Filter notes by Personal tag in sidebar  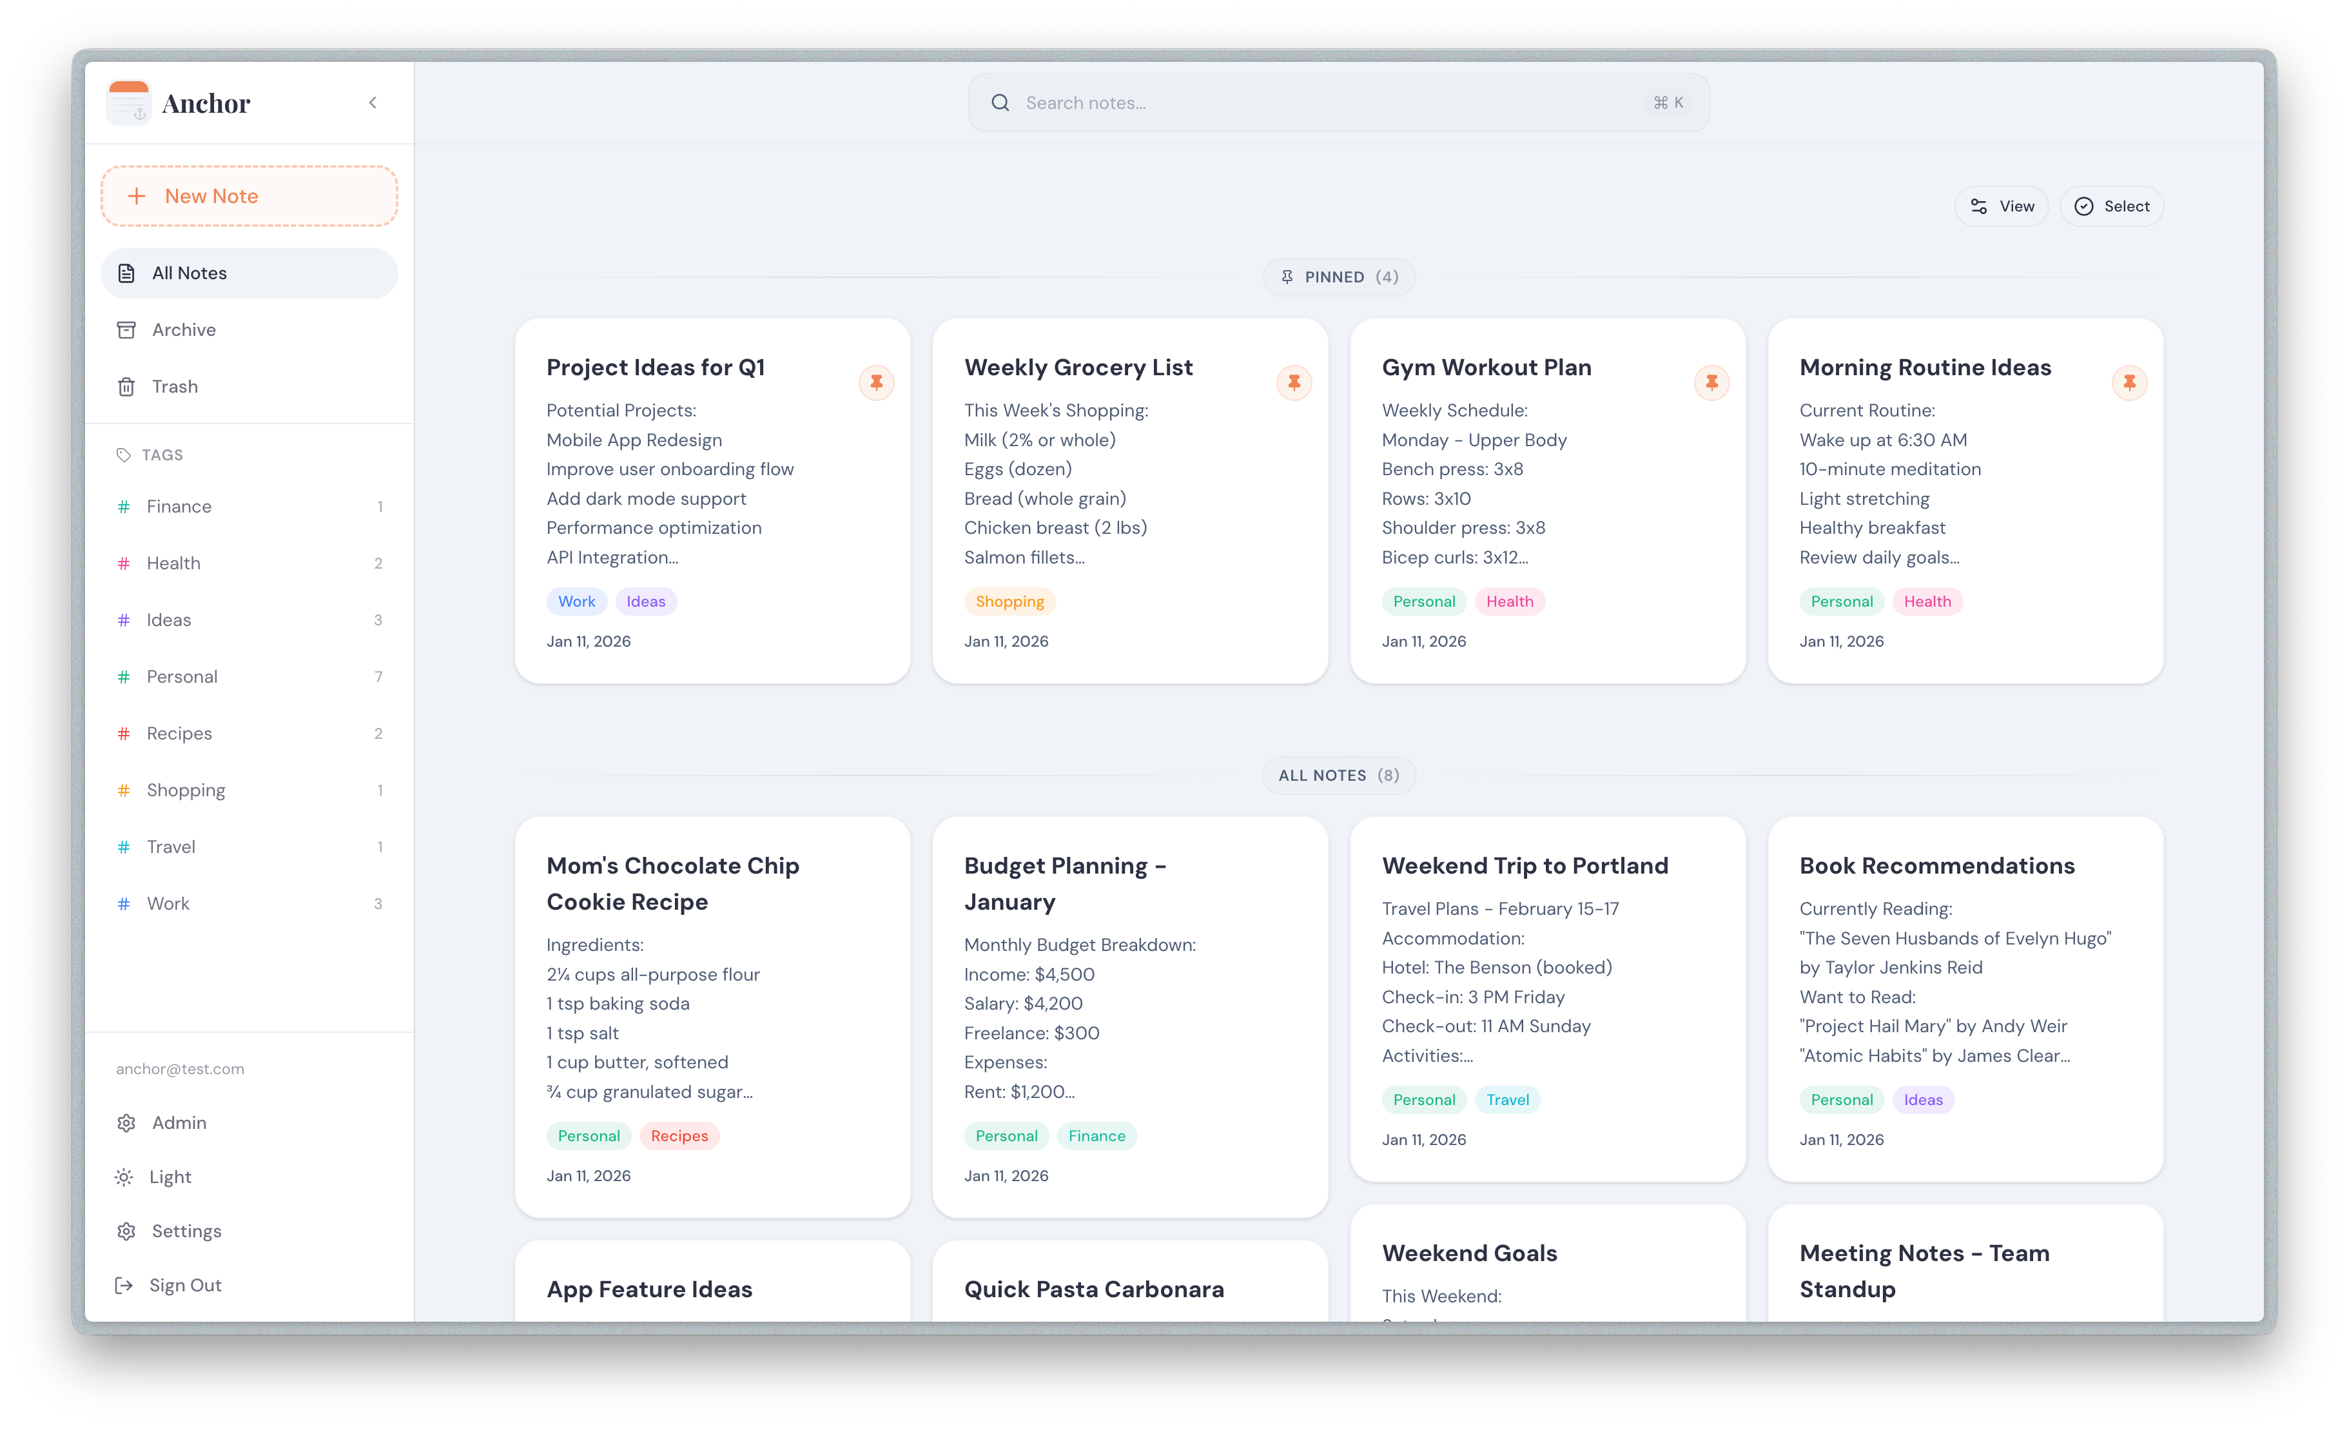pyautogui.click(x=249, y=677)
